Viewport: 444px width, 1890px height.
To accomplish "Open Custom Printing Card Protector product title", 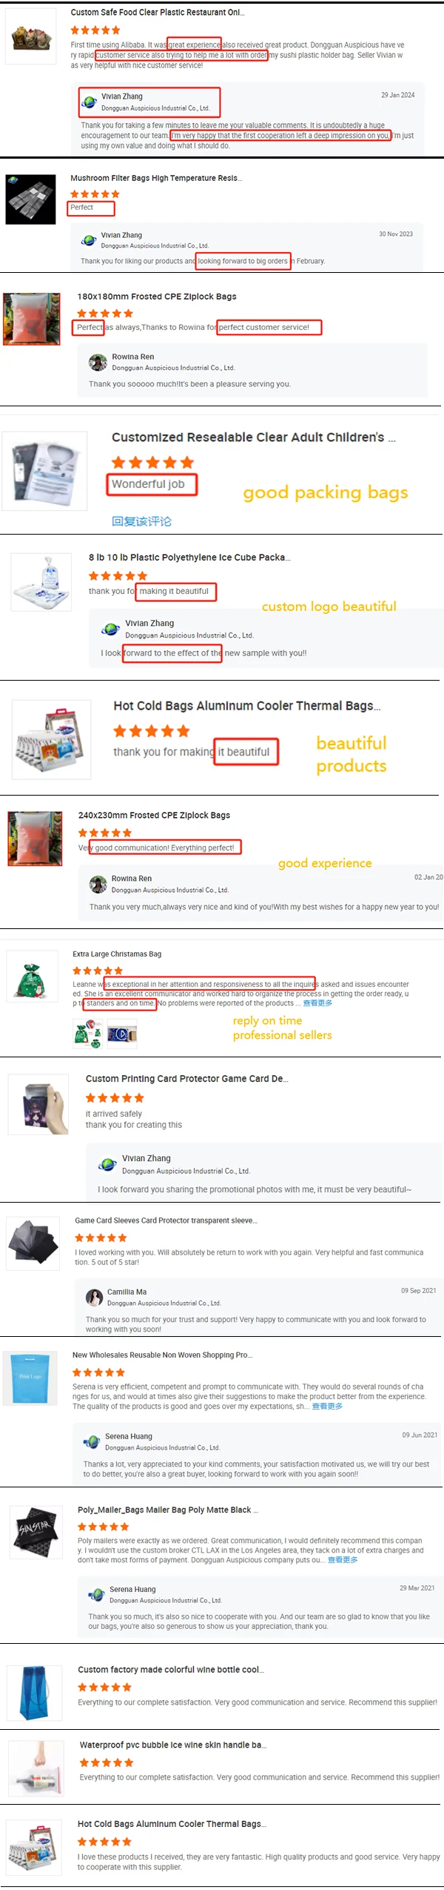I will [186, 1079].
